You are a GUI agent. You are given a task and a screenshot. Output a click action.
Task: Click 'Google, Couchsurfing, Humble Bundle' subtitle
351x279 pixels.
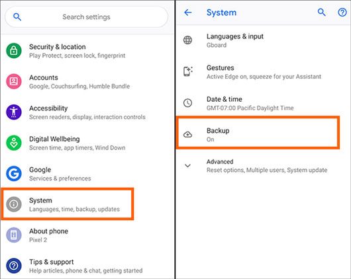[79, 86]
